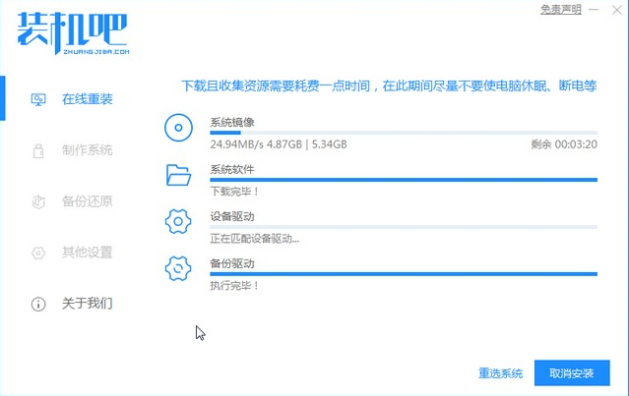Screen dimensions: 629x396
Task: Switch to the 制作系统 tab label
Action: click(87, 150)
